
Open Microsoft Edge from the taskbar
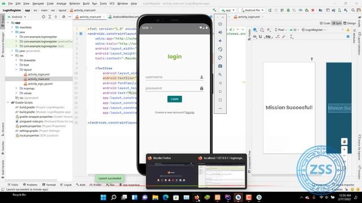(166, 197)
